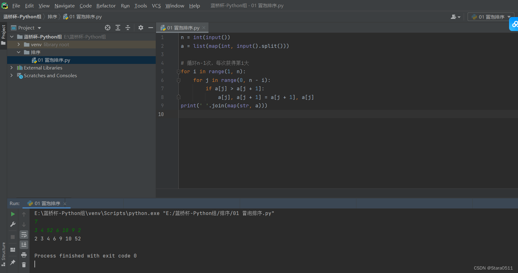Open the Window menu
Image resolution: width=518 pixels, height=273 pixels.
pyautogui.click(x=175, y=6)
